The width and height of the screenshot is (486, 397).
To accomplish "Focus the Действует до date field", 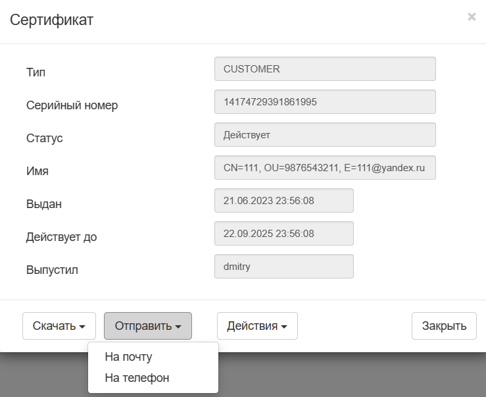I will coord(284,234).
